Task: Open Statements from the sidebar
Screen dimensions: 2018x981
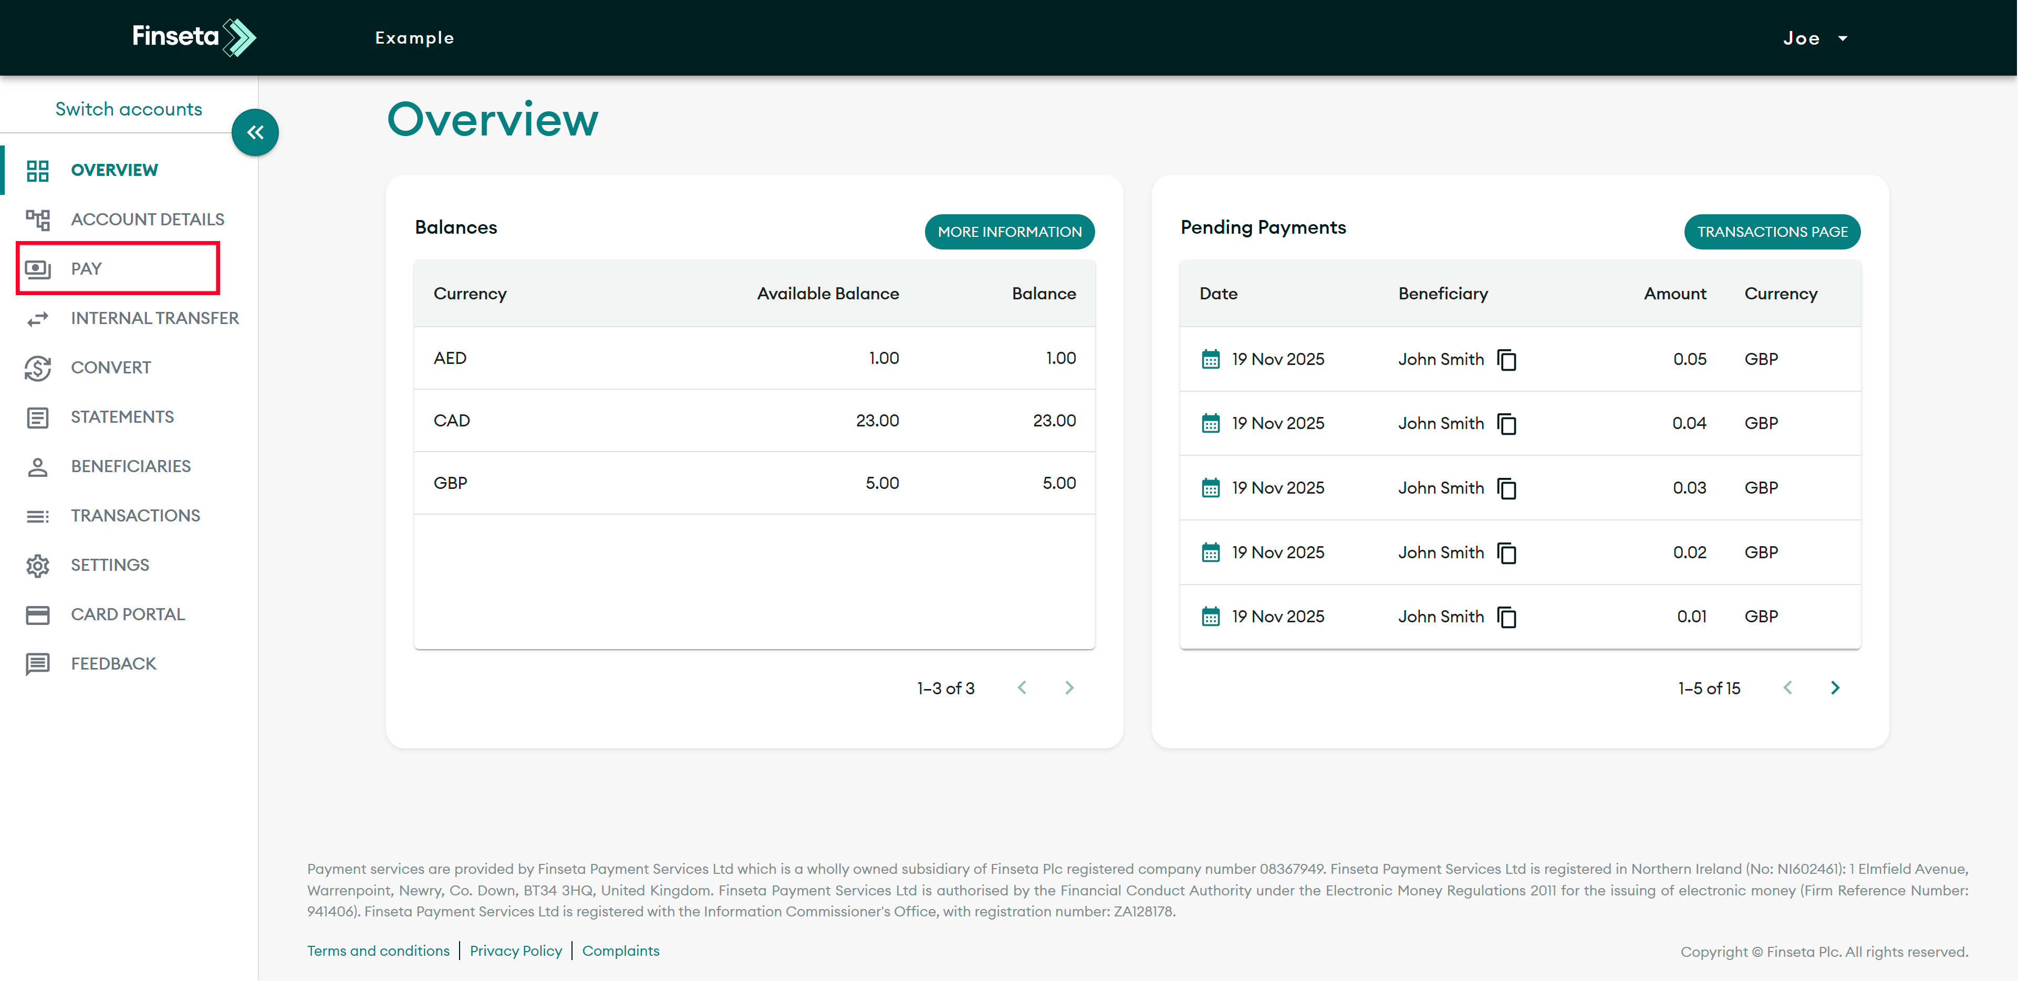Action: click(122, 417)
